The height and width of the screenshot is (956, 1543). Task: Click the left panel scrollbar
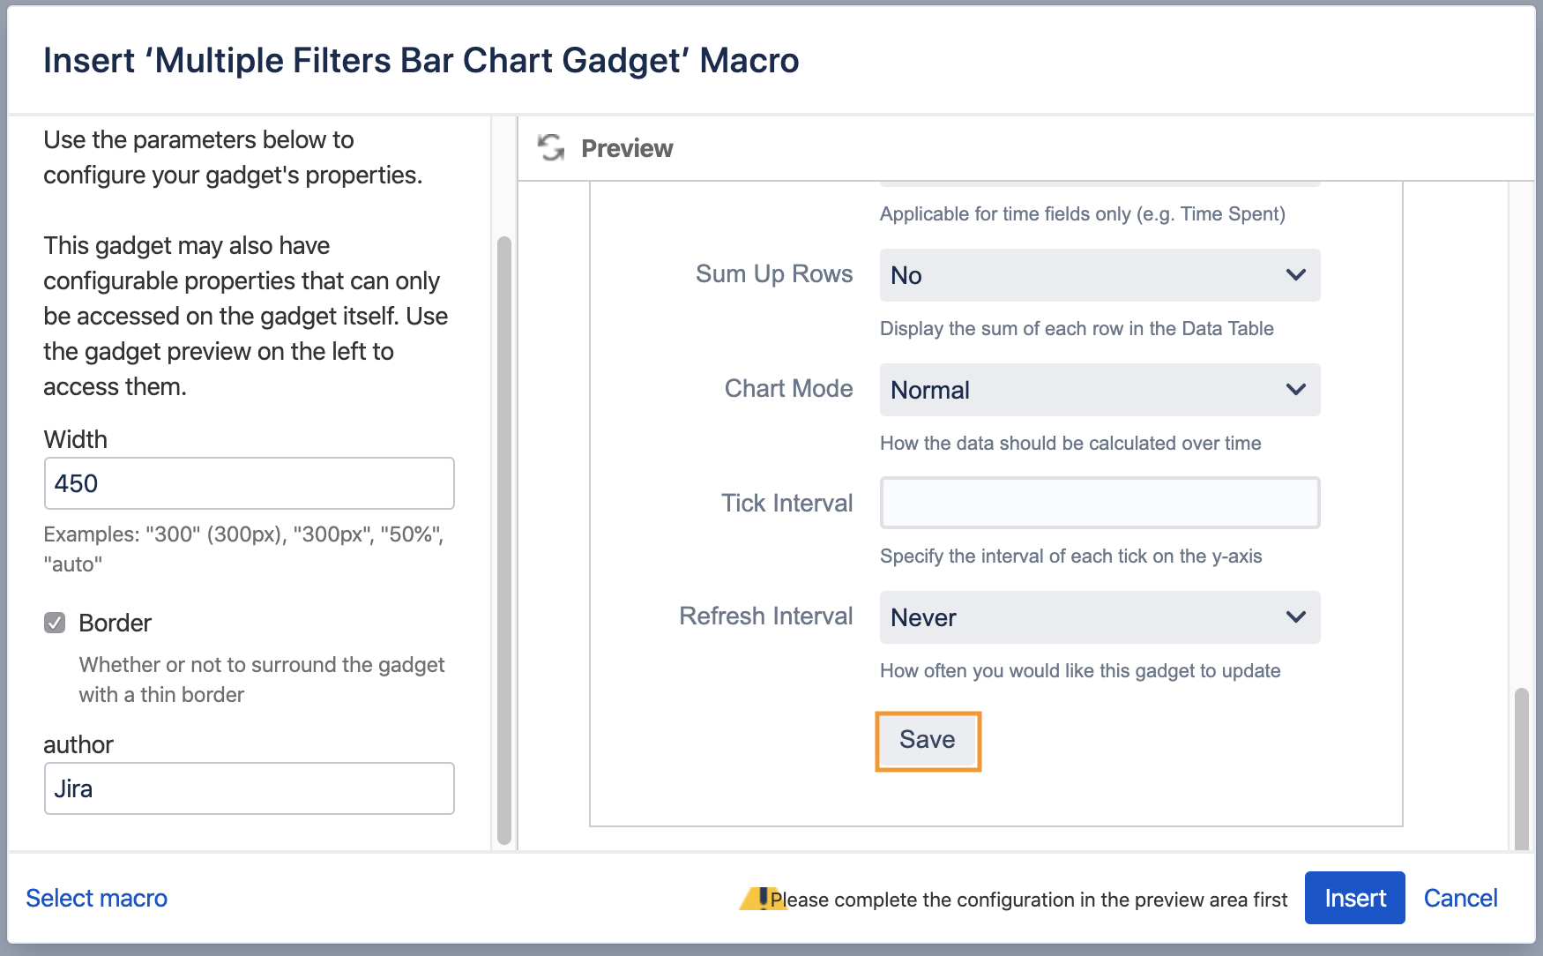pyautogui.click(x=504, y=529)
